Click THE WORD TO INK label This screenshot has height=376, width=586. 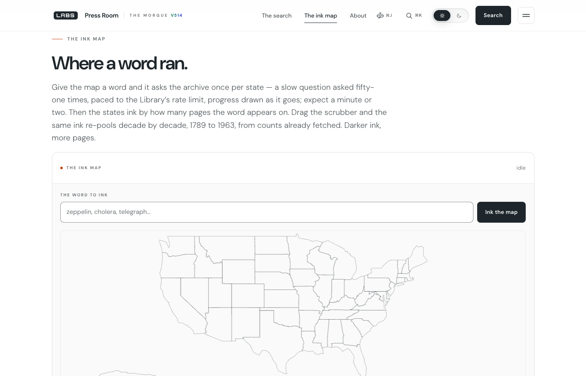(84, 195)
